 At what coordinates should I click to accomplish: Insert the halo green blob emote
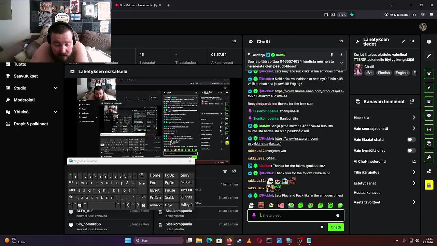(330, 205)
